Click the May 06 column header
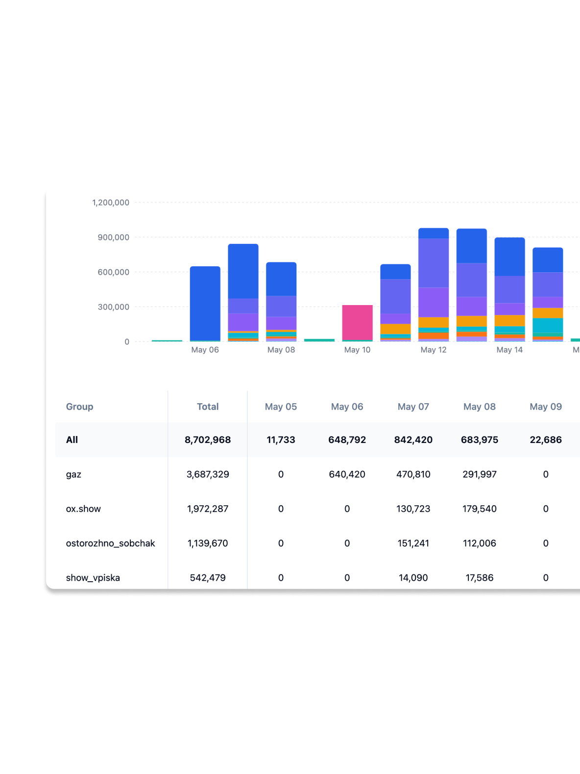Image resolution: width=580 pixels, height=774 pixels. tap(347, 407)
